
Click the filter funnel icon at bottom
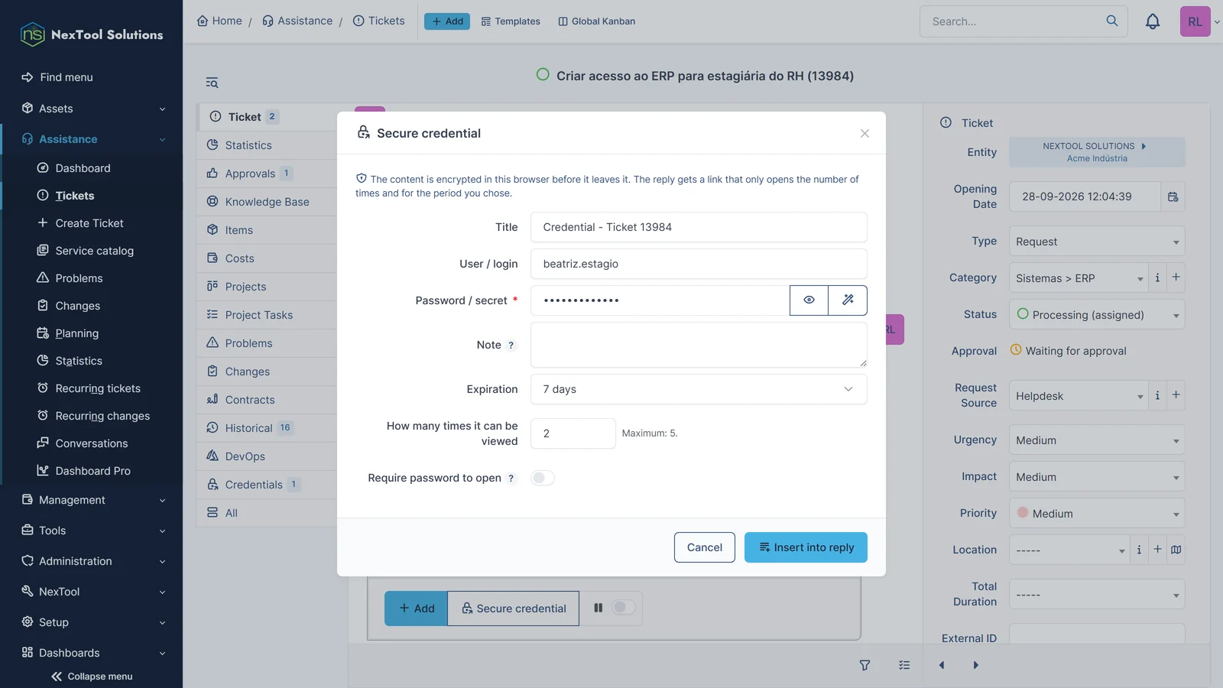(865, 665)
